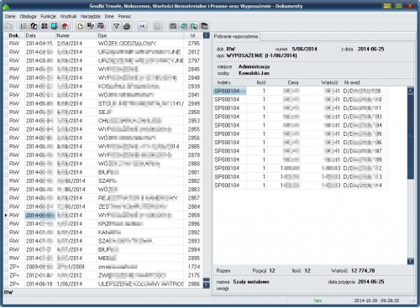This screenshot has height=308, width=420.
Task: Click the edit document toolbar icon
Action: click(91, 26)
